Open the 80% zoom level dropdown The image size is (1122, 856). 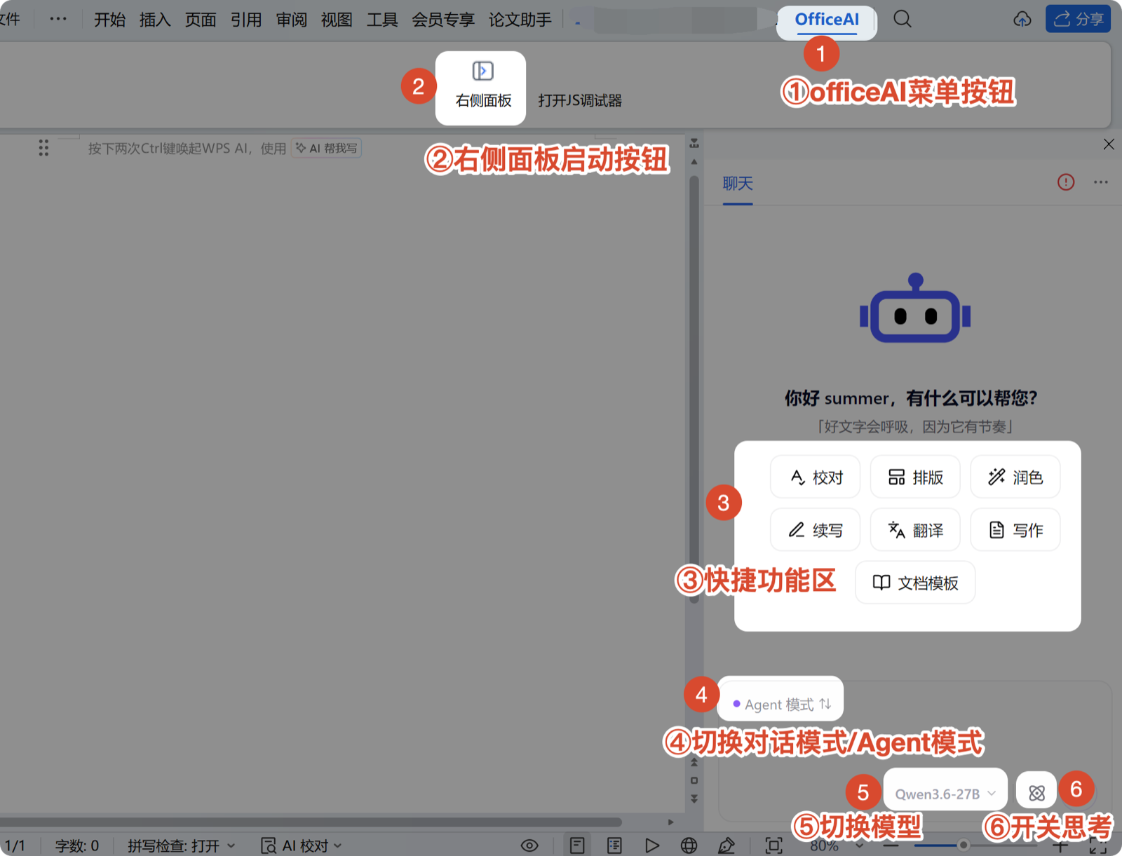[x=836, y=846]
